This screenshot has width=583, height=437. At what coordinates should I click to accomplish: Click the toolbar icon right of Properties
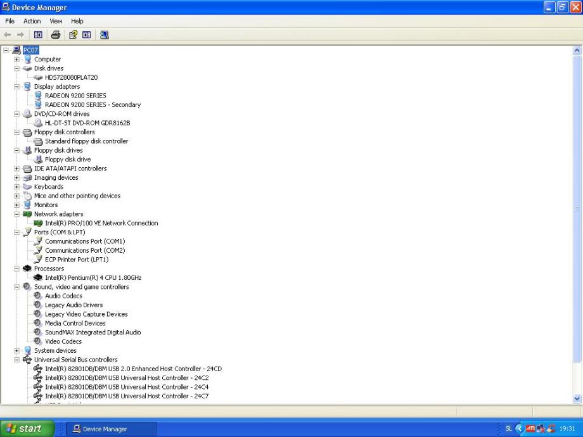click(87, 35)
